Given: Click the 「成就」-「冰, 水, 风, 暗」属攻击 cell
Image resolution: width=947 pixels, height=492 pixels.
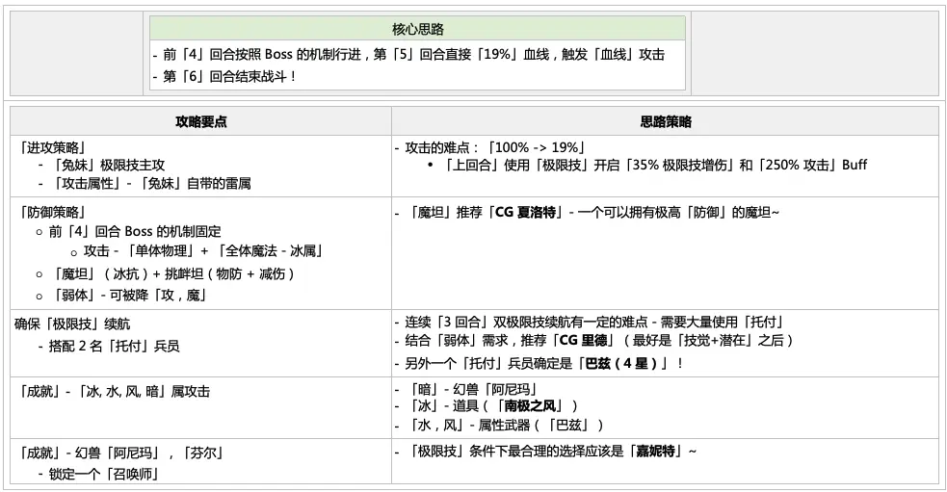Looking at the screenshot, I should [115, 391].
